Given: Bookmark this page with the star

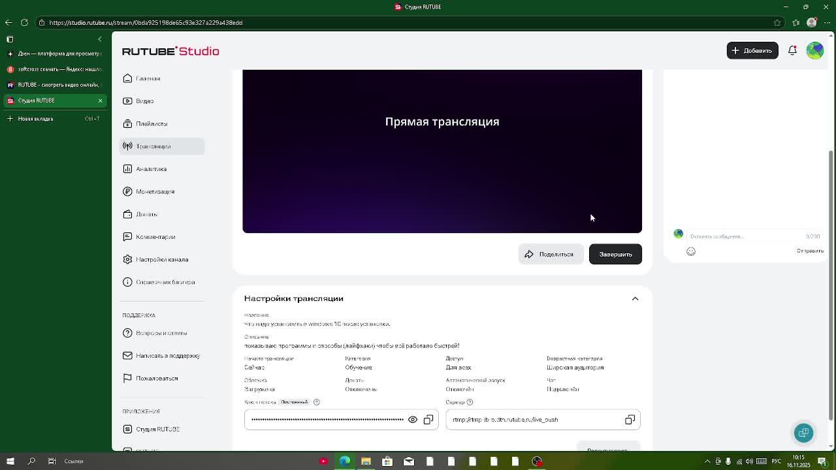Looking at the screenshot, I should (777, 22).
